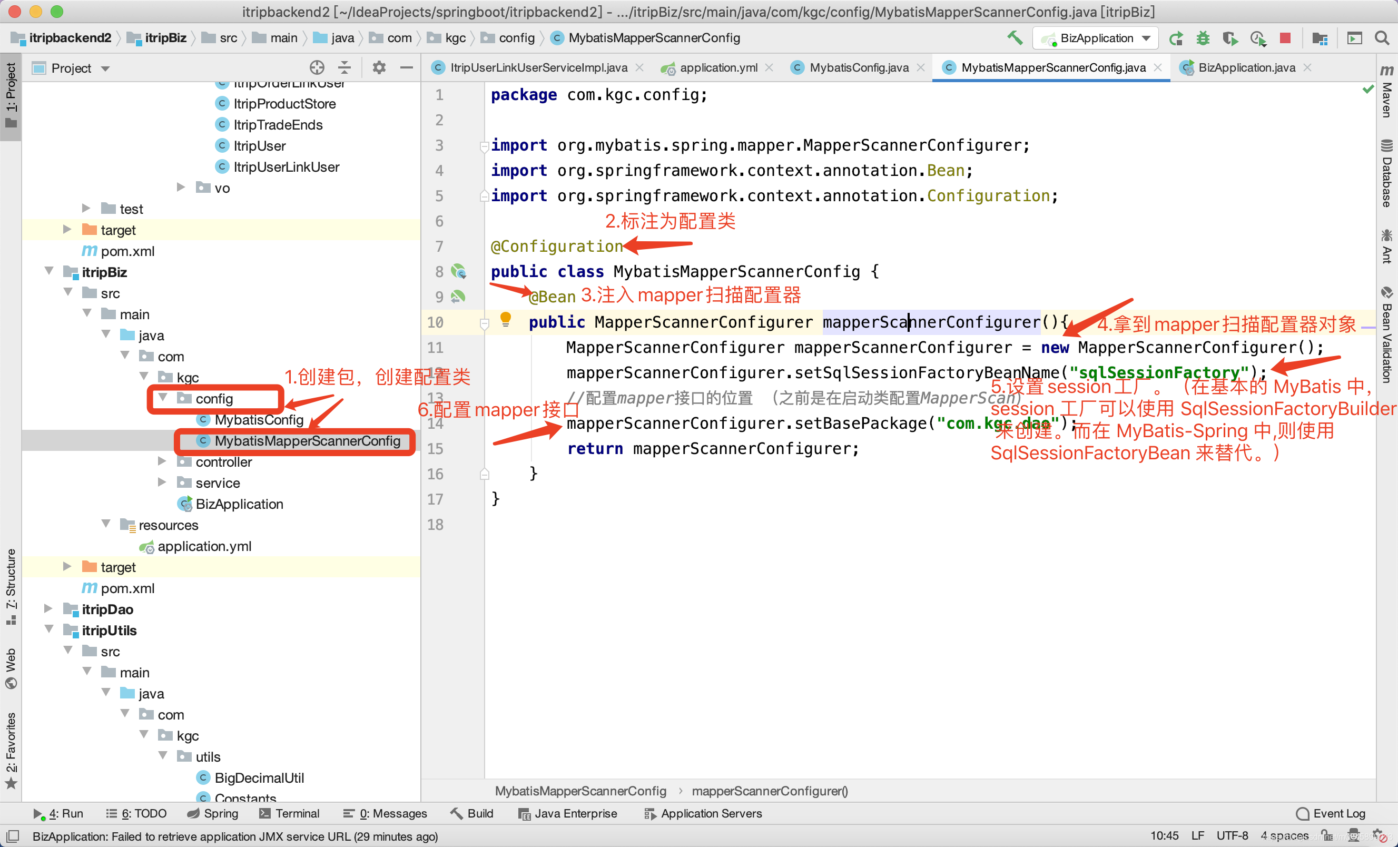Click the Spring bean gutter icon on line 9
The width and height of the screenshot is (1398, 847).
(458, 296)
